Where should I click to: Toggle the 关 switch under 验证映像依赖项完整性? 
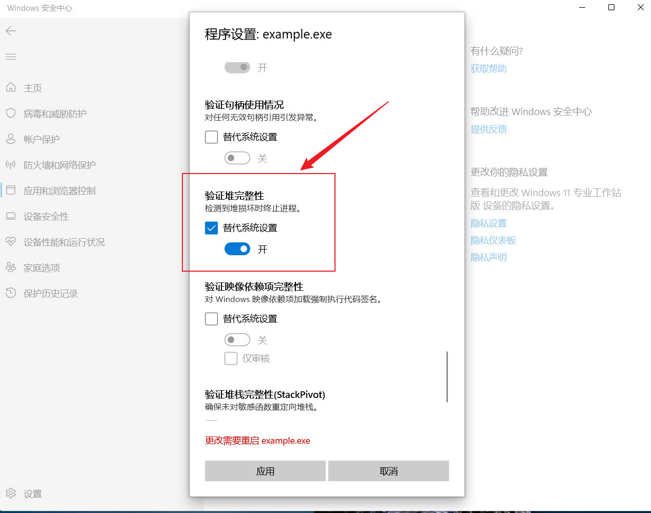237,340
